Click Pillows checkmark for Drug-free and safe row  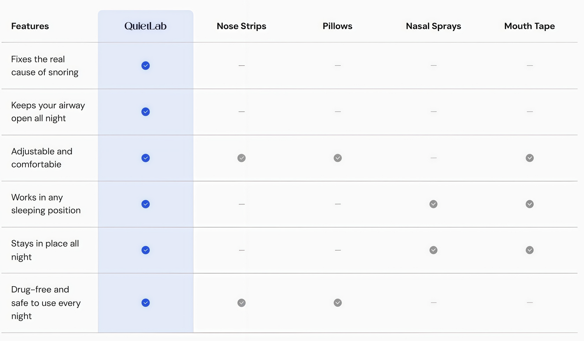coord(338,303)
